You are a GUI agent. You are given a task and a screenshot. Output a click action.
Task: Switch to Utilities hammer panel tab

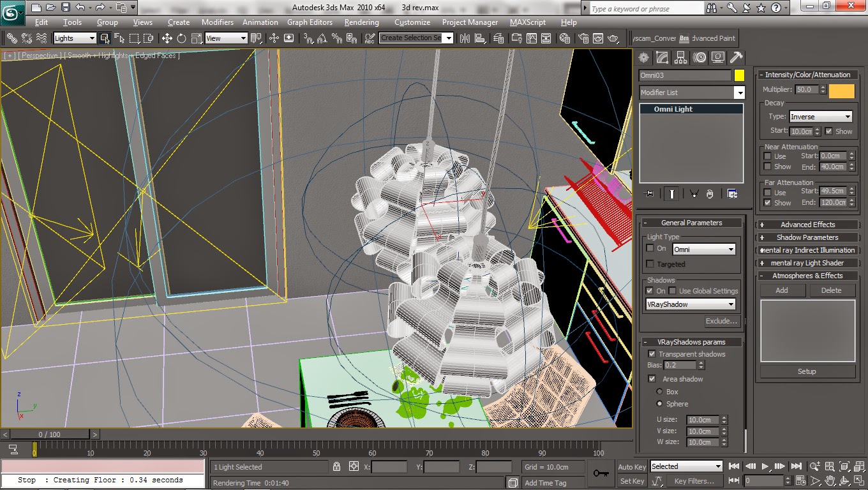(737, 57)
